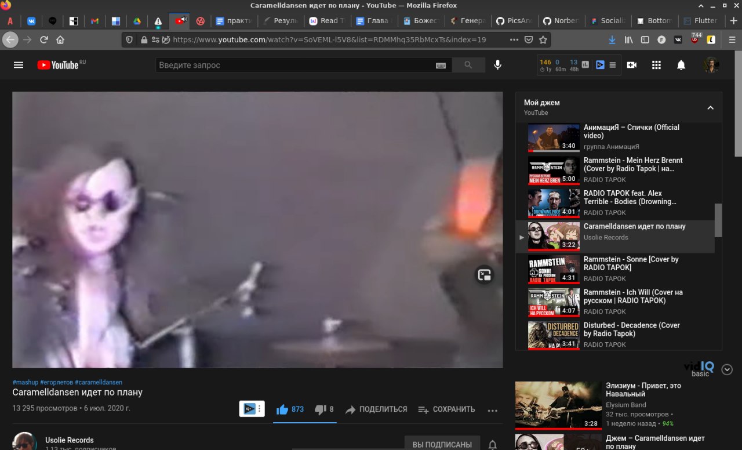Switch to the Google Drive tab
Viewport: 742px width, 450px height.
coord(137,21)
